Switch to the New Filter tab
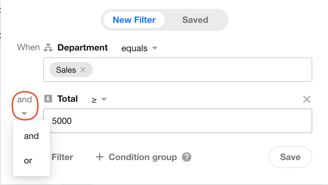 [134, 20]
